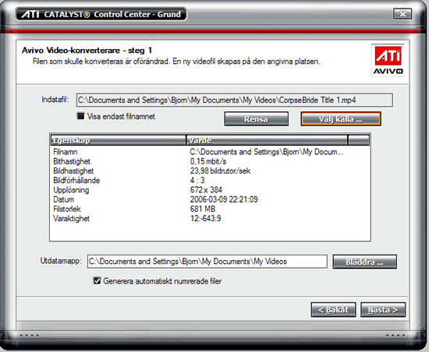Sort by the Egenskap column header
Screen dimensions: 429x352
coord(119,140)
